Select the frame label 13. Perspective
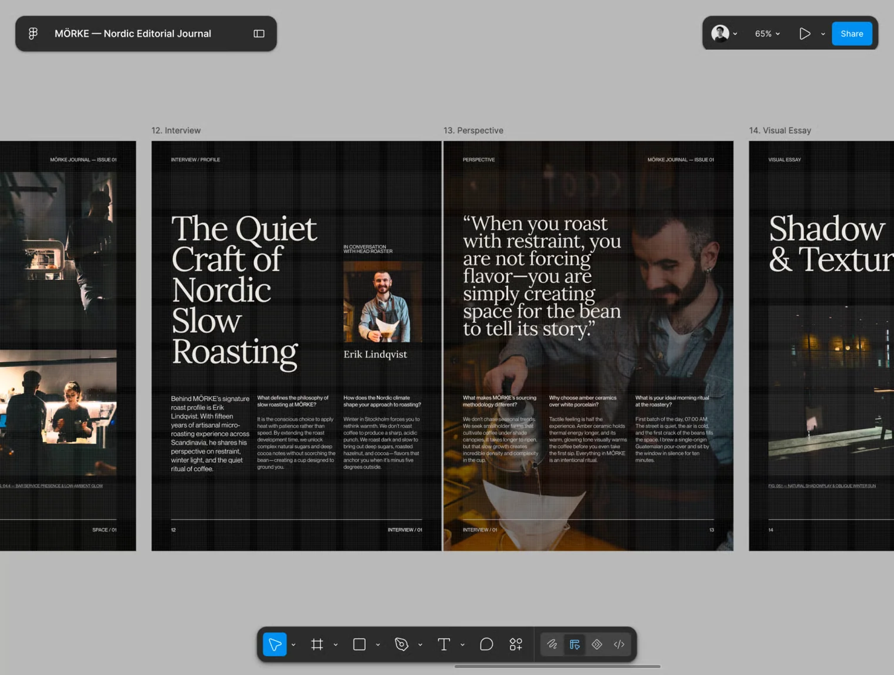The width and height of the screenshot is (894, 675). pos(473,131)
